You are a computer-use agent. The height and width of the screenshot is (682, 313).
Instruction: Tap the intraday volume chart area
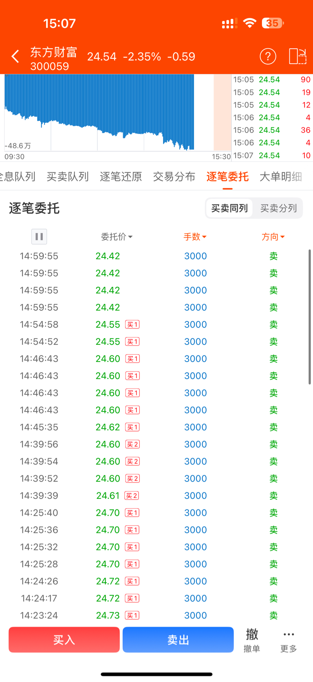click(x=117, y=112)
